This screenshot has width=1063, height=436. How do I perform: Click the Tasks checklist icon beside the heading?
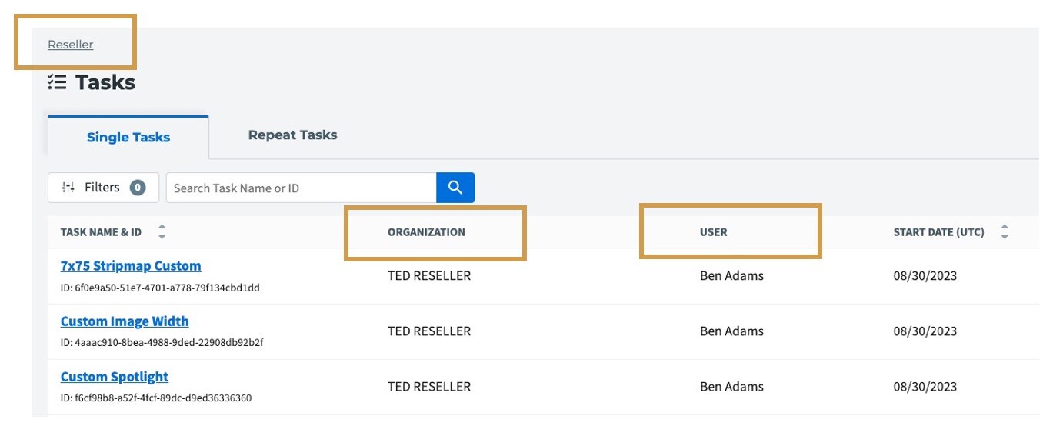coord(57,82)
